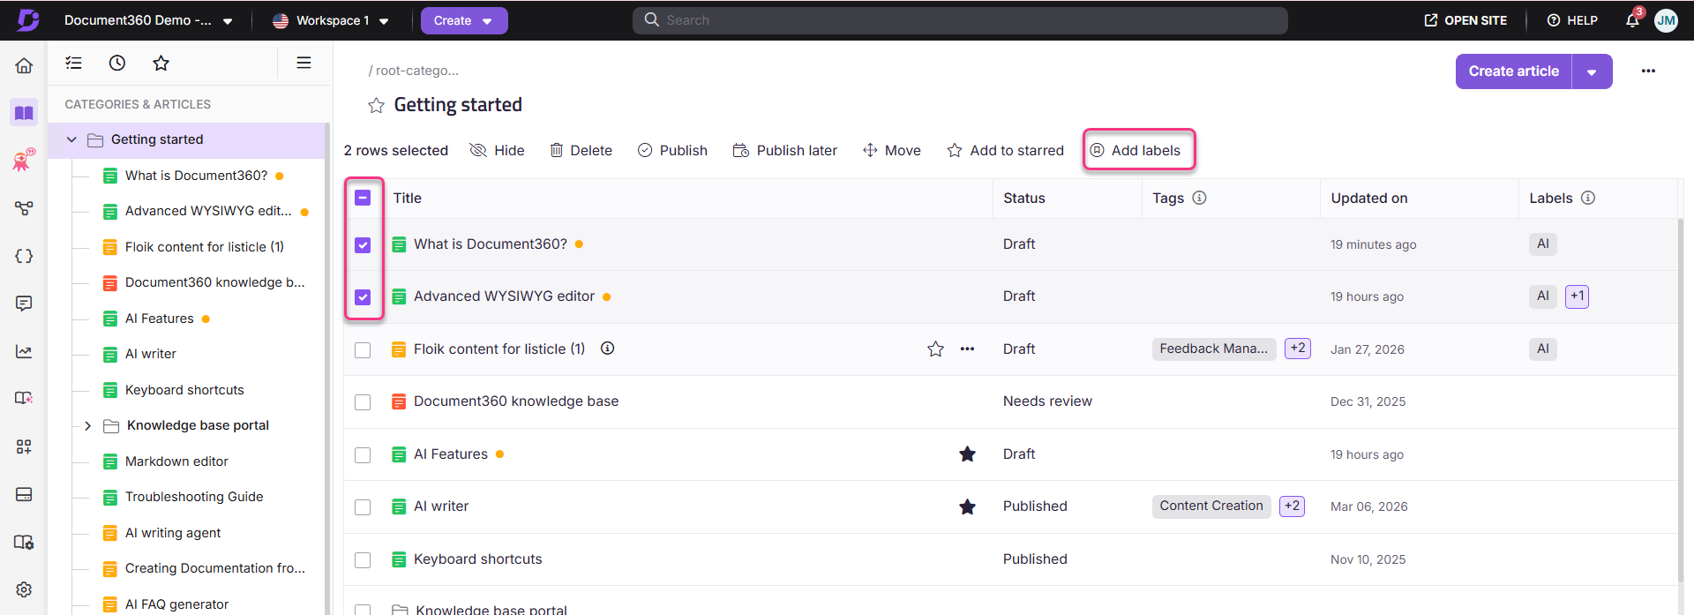Click the Create article button

1513,71
